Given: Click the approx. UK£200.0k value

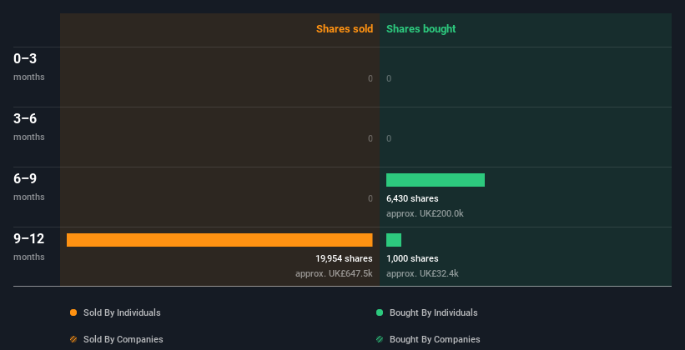Looking at the screenshot, I should 425,214.
